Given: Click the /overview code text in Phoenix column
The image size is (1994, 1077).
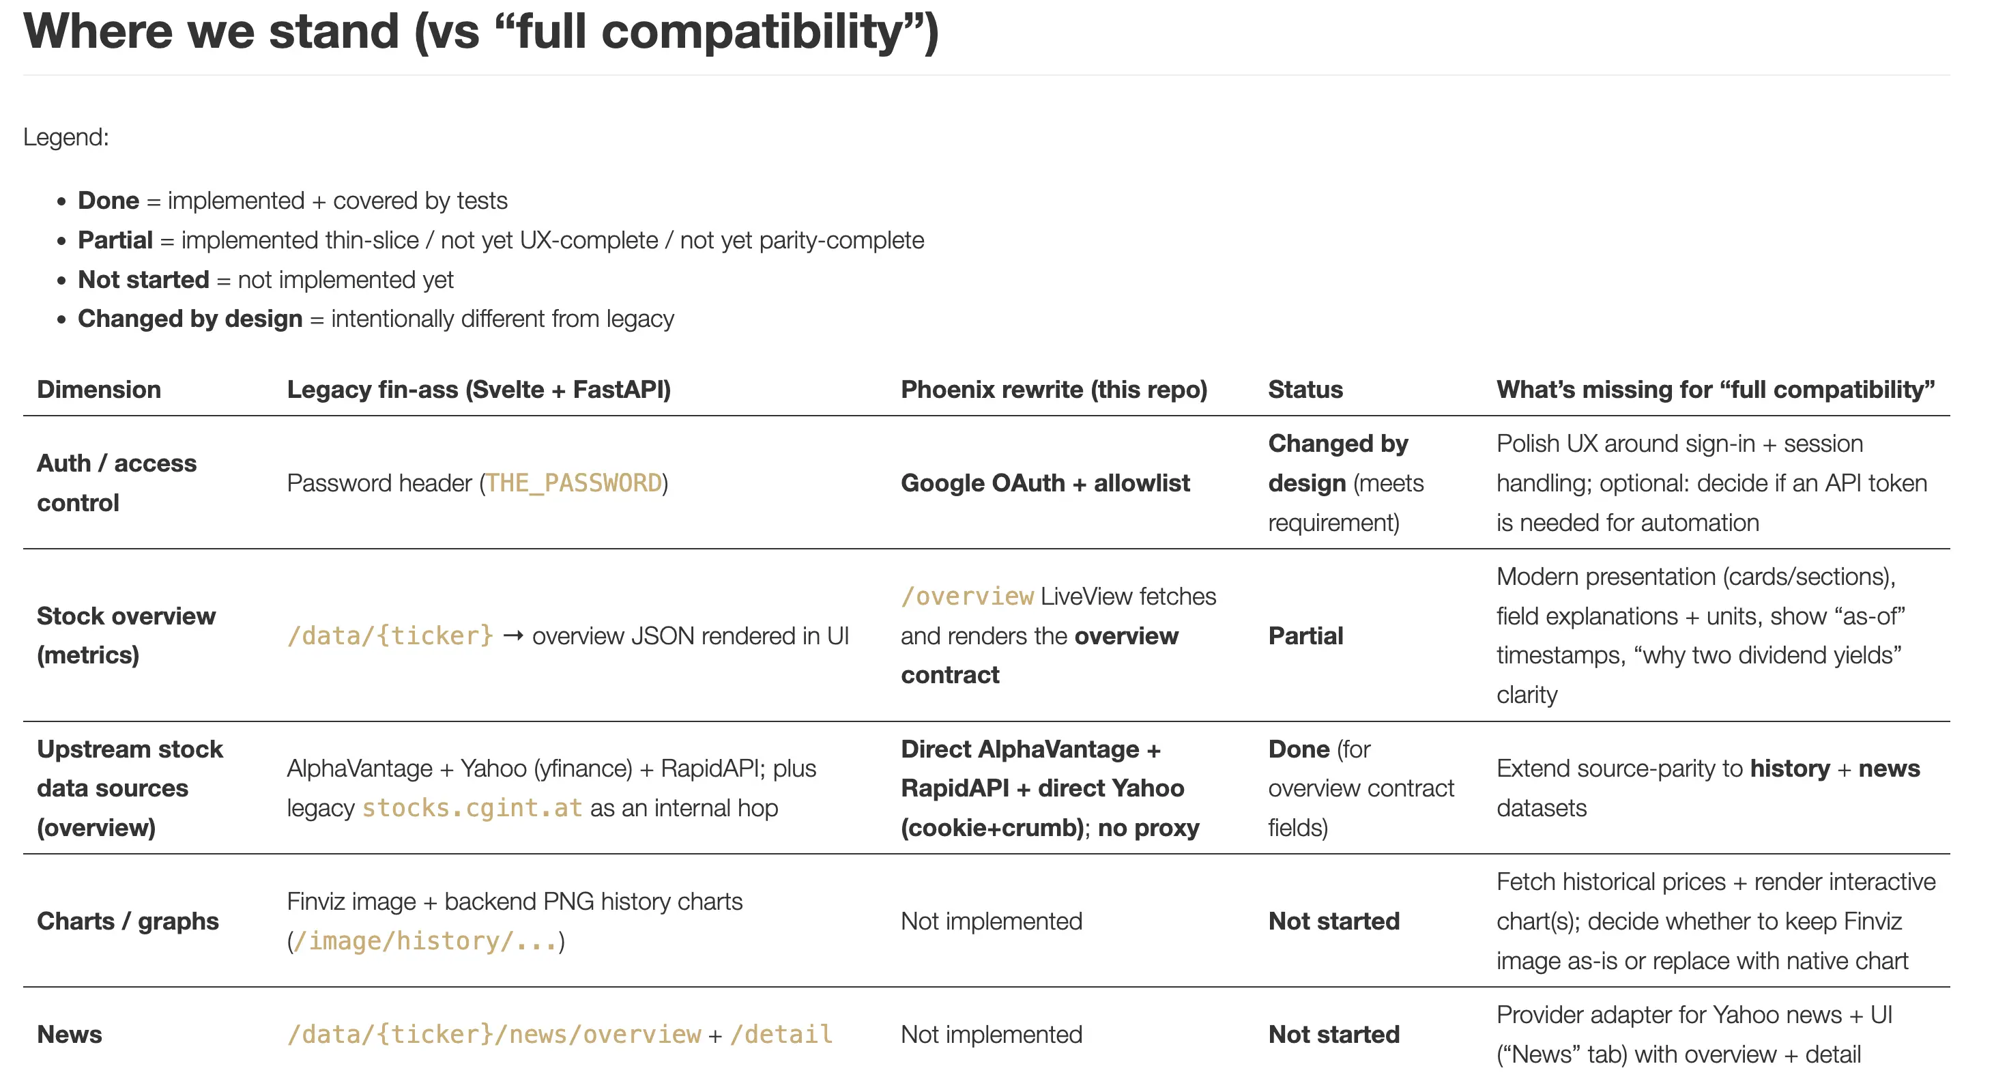Looking at the screenshot, I should [x=967, y=597].
